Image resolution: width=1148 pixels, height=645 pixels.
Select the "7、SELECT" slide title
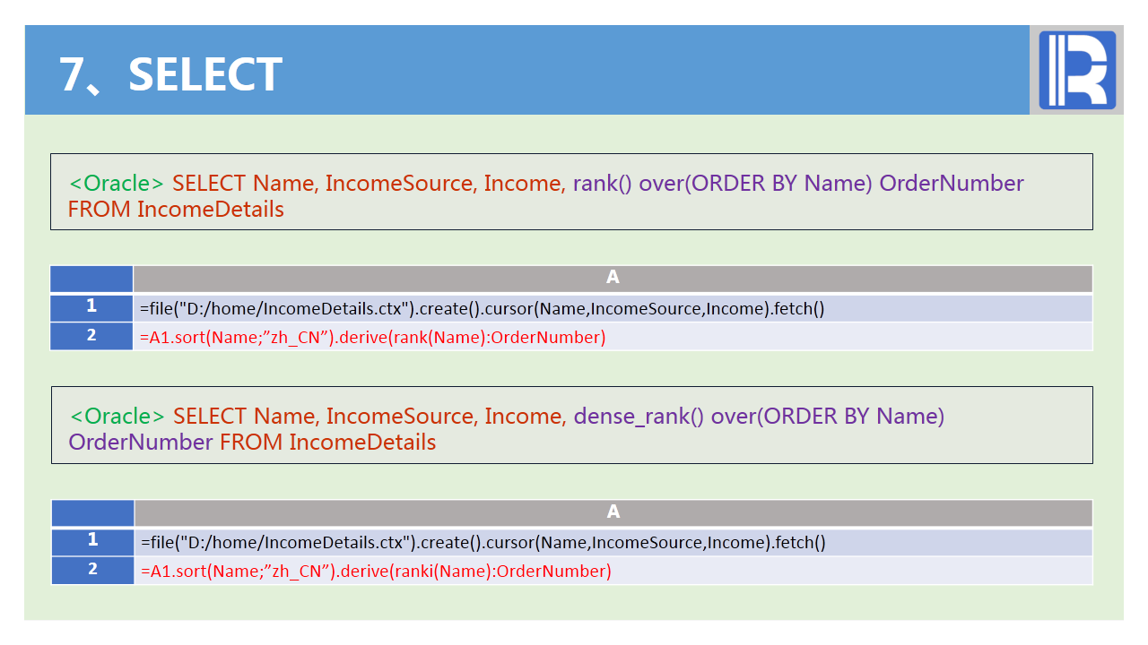[x=170, y=74]
